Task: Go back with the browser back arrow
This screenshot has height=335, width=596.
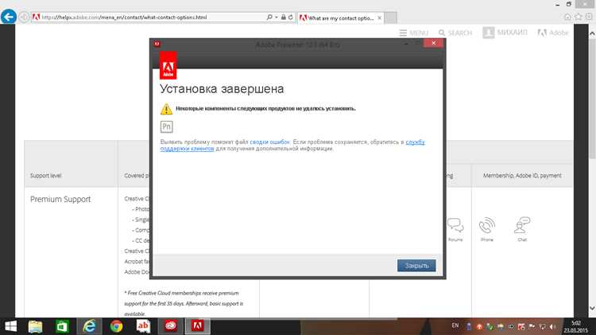Action: tap(9, 17)
